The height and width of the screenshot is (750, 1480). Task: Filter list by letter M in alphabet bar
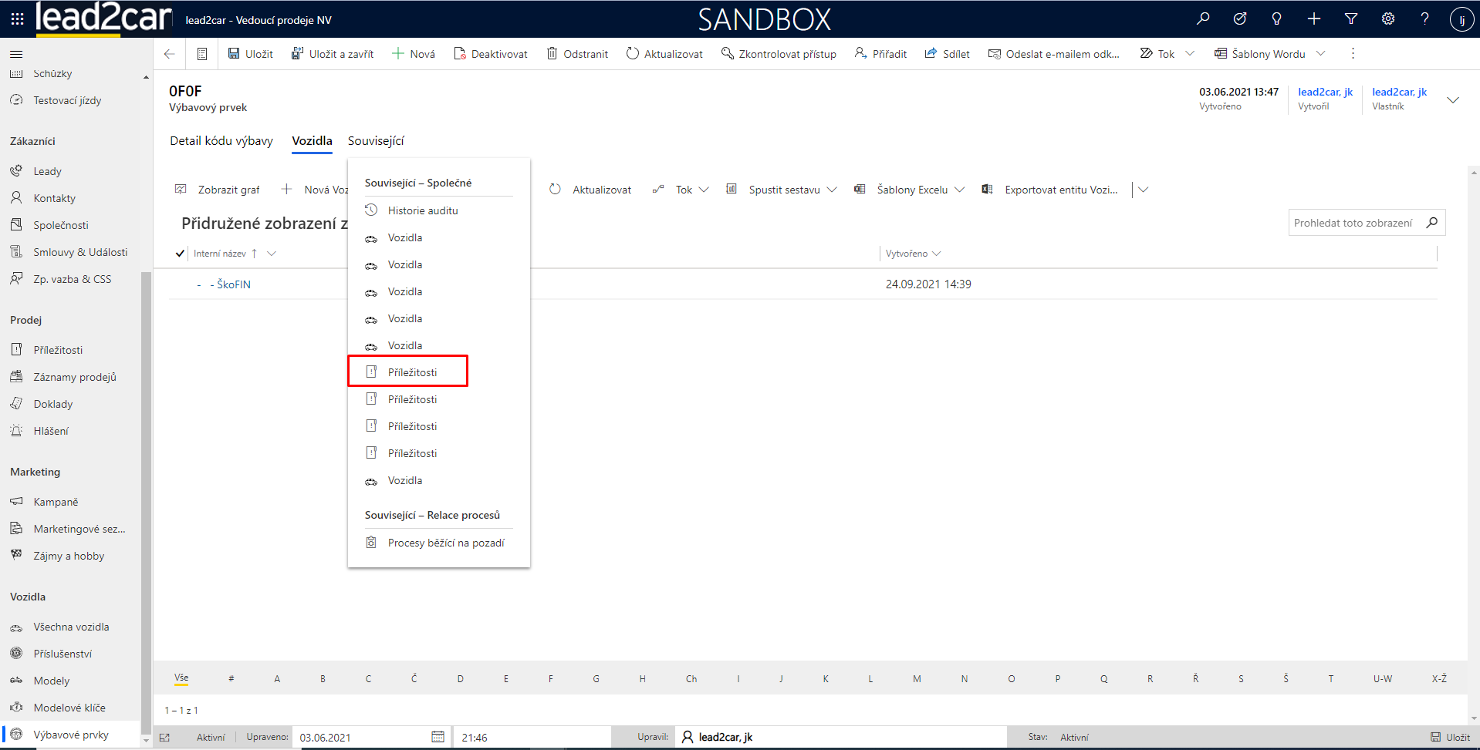click(917, 679)
